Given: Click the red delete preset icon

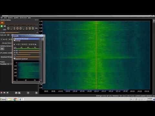Looking at the screenshot, I should (x=1, y=92).
